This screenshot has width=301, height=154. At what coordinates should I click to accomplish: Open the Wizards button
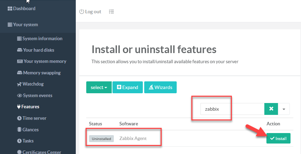coord(160,87)
